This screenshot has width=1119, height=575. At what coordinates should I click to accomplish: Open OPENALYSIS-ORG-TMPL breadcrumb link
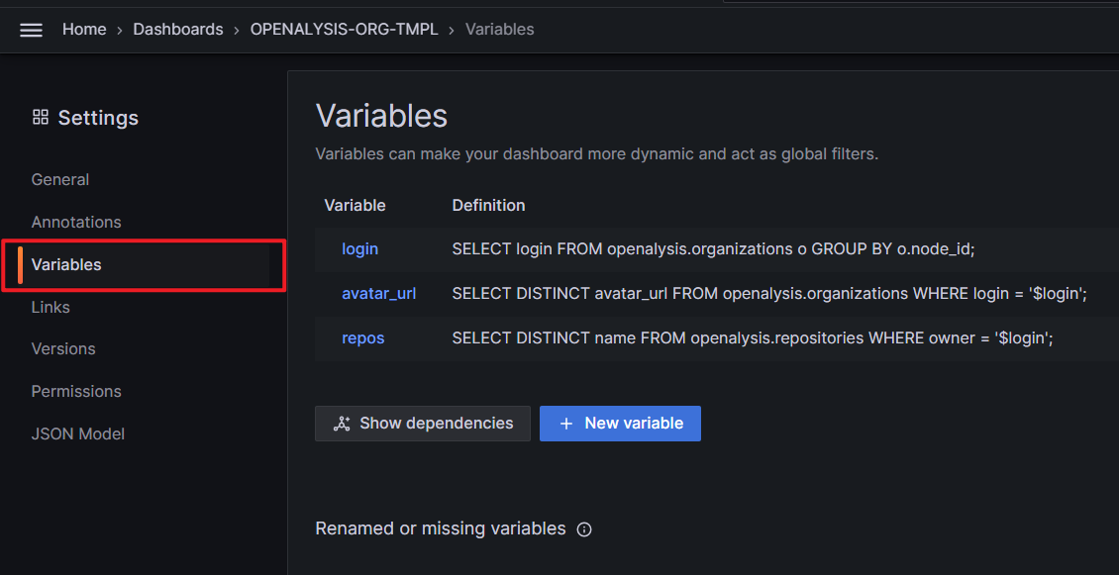(344, 30)
